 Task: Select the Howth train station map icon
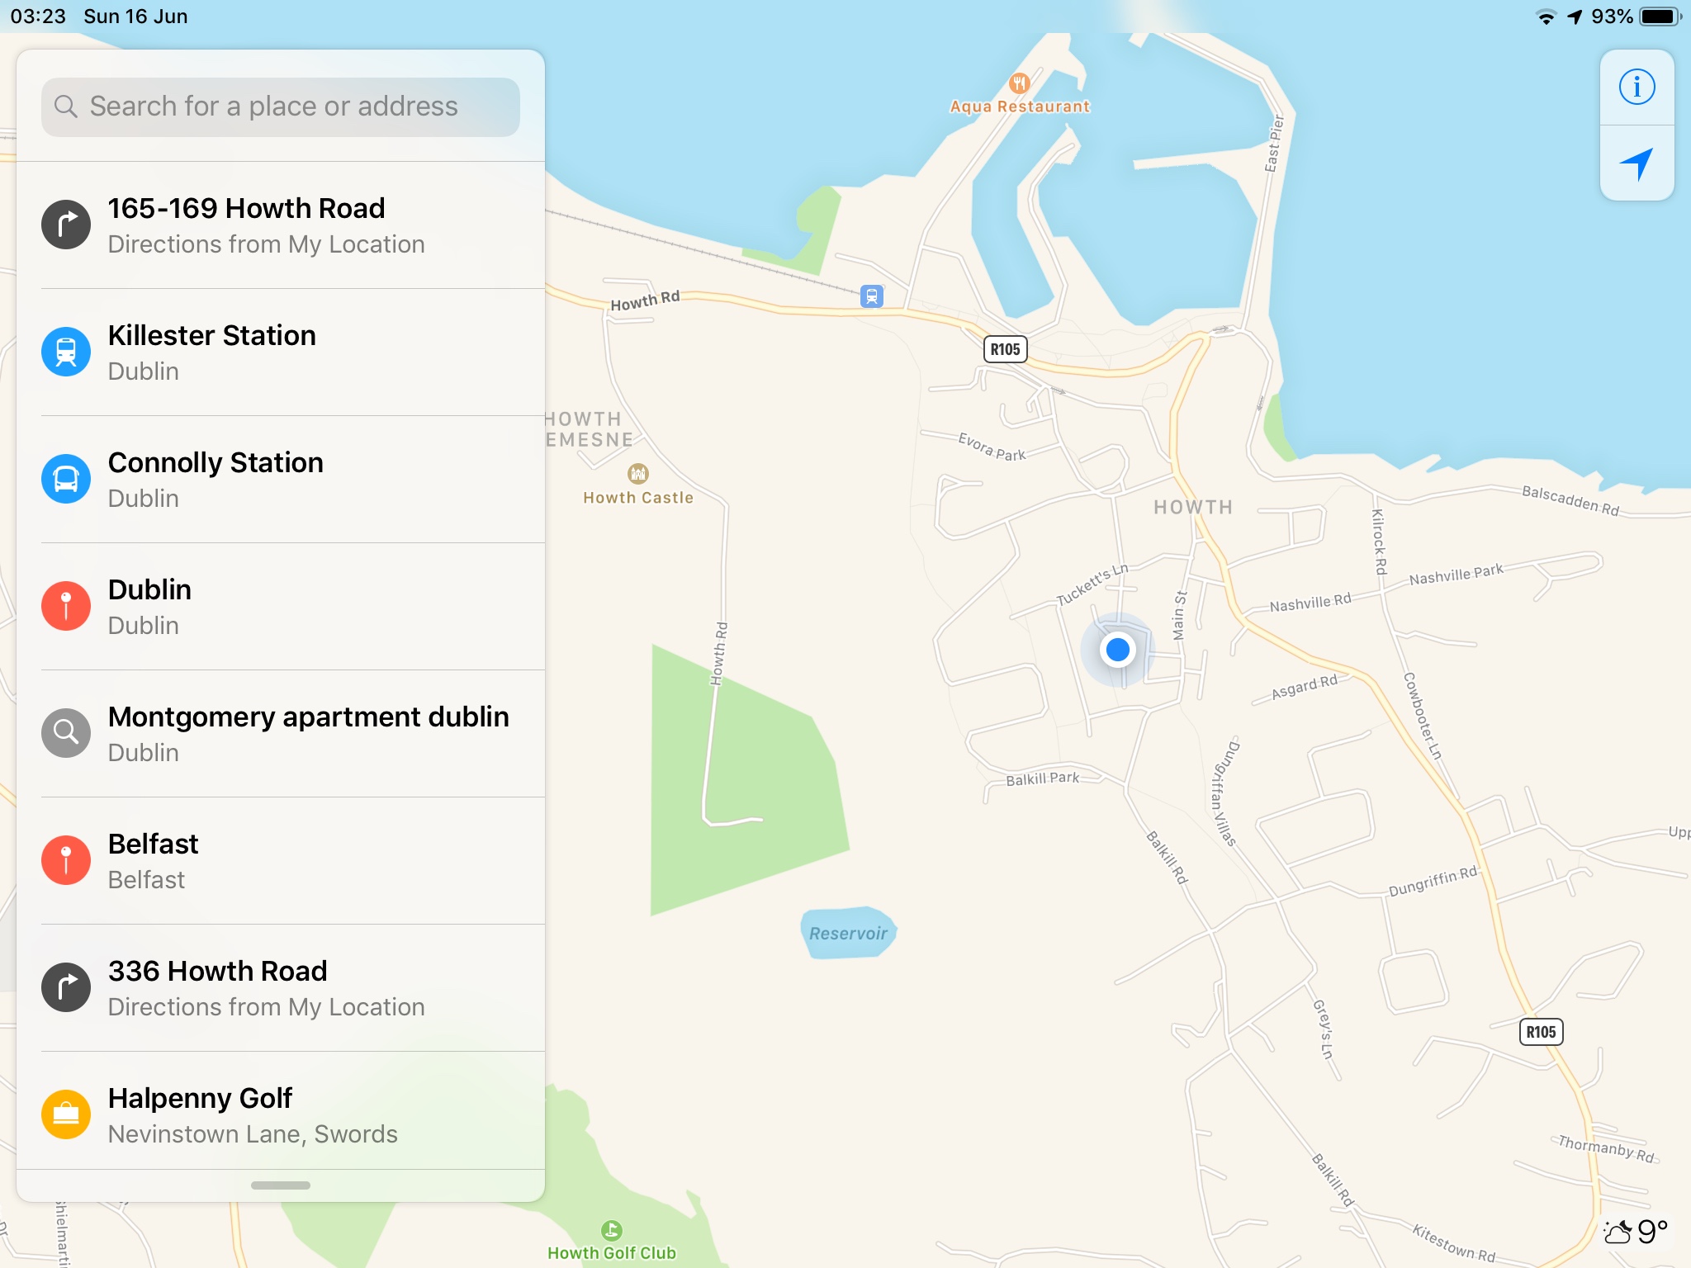tap(872, 296)
